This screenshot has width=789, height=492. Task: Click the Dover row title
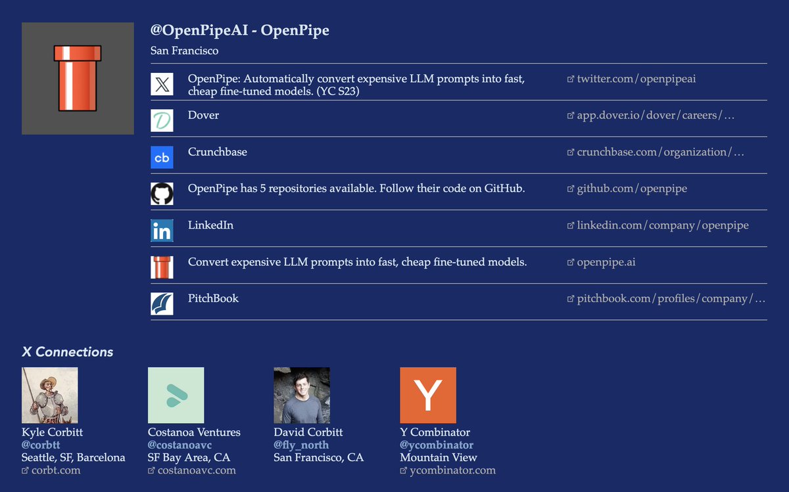203,115
